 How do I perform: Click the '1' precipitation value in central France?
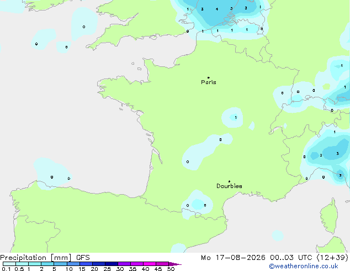[x=236, y=118]
